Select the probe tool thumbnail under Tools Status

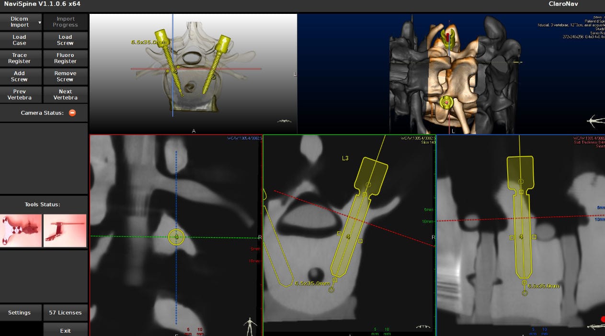point(65,230)
